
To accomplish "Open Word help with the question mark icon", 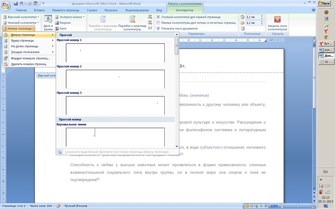I will point(314,10).
